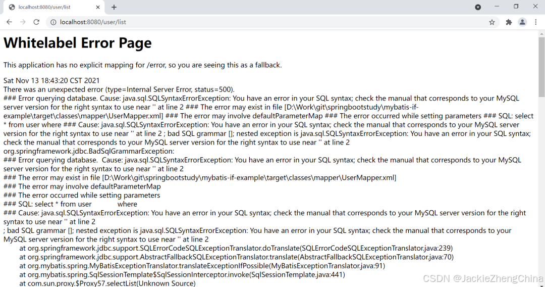This screenshot has width=545, height=287.
Task: Open a new tab with the plus button
Action: coord(114,7)
